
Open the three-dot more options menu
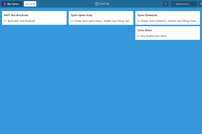pos(165,4)
